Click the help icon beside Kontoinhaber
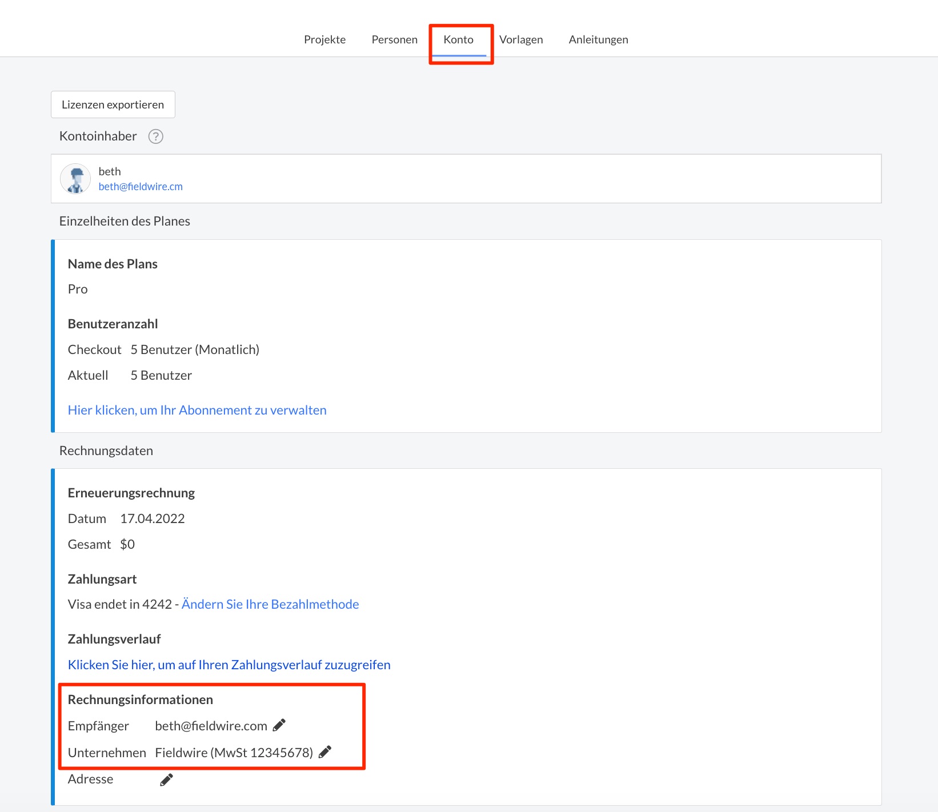Viewport: 938px width, 812px height. point(155,136)
